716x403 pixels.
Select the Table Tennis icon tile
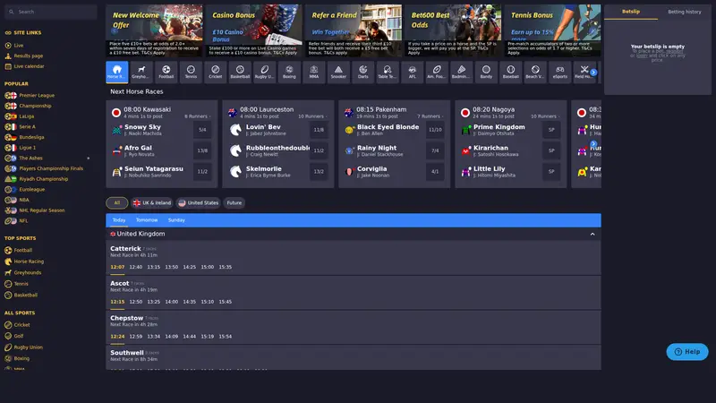388,73
